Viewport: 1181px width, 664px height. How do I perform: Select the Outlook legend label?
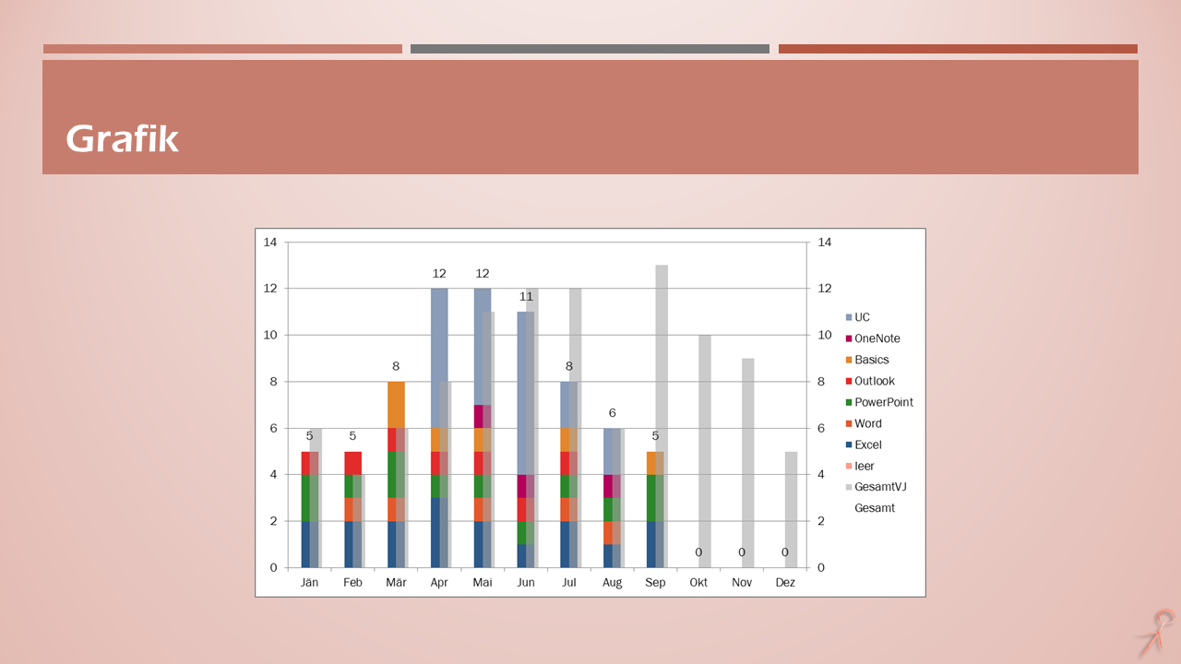click(x=874, y=381)
